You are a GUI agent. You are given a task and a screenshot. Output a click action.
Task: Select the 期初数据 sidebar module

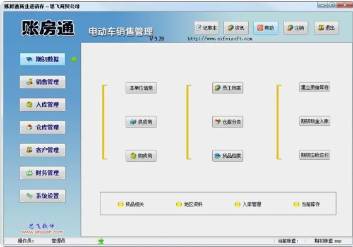click(x=42, y=59)
